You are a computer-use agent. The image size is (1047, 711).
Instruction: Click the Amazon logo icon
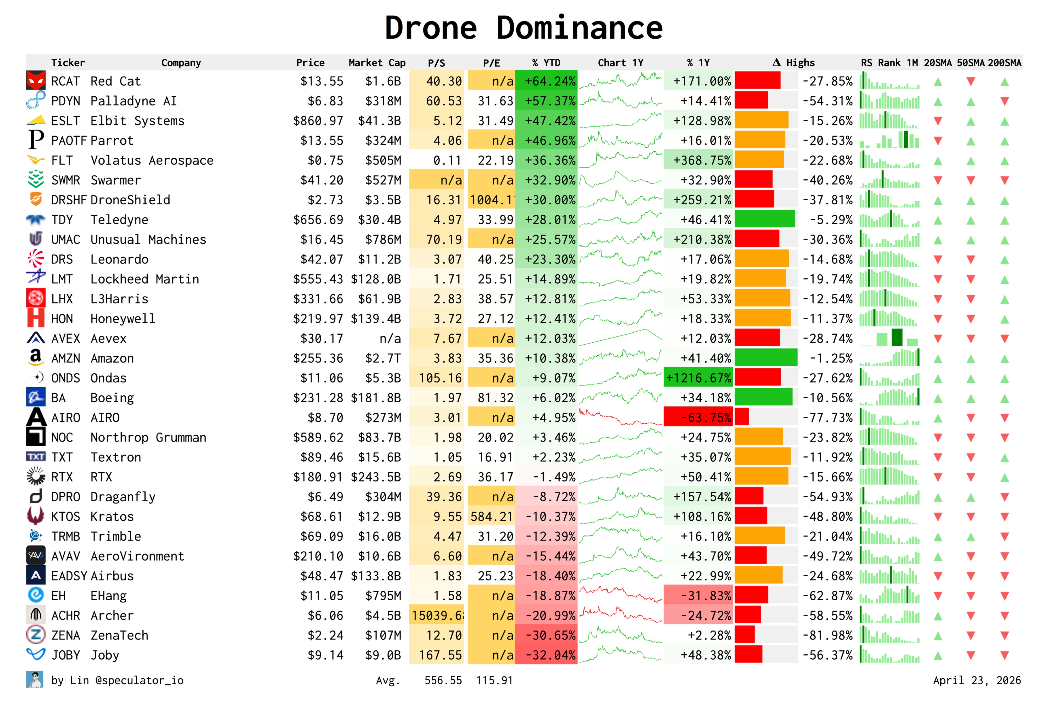36,358
